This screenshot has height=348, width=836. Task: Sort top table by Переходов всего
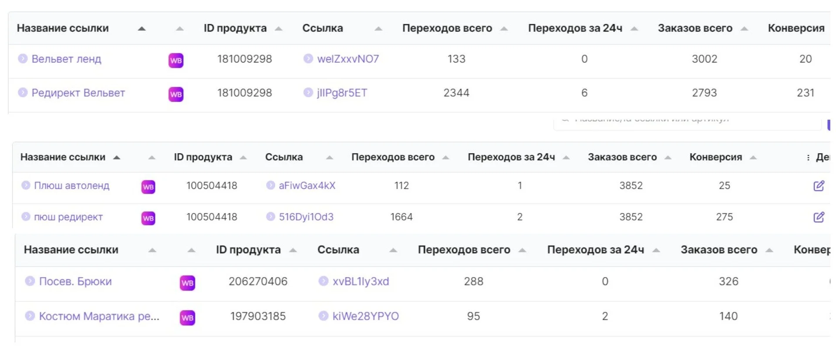click(504, 29)
